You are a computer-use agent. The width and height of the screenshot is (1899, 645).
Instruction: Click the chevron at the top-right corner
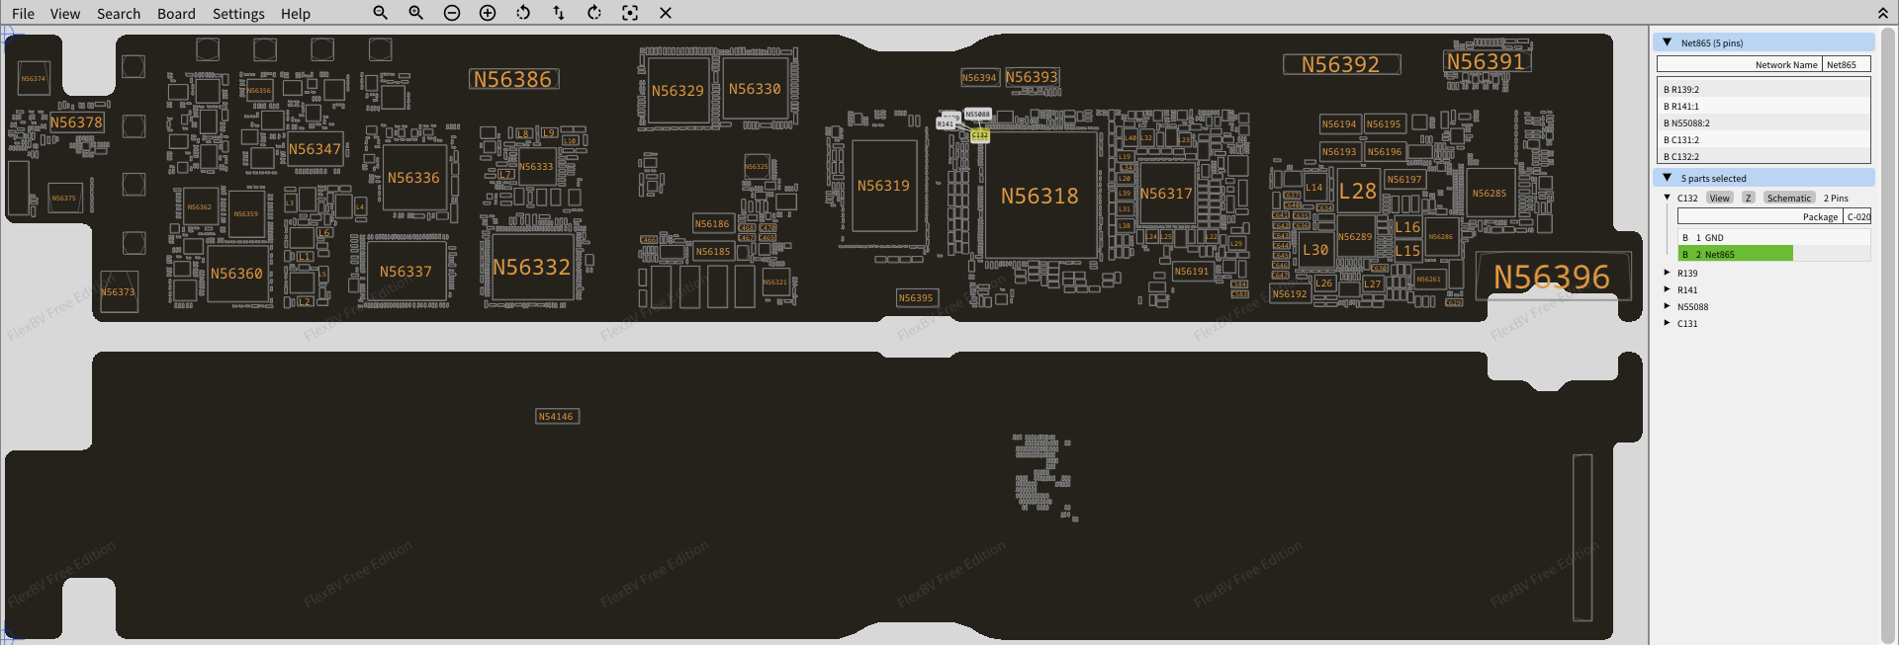pyautogui.click(x=1882, y=13)
